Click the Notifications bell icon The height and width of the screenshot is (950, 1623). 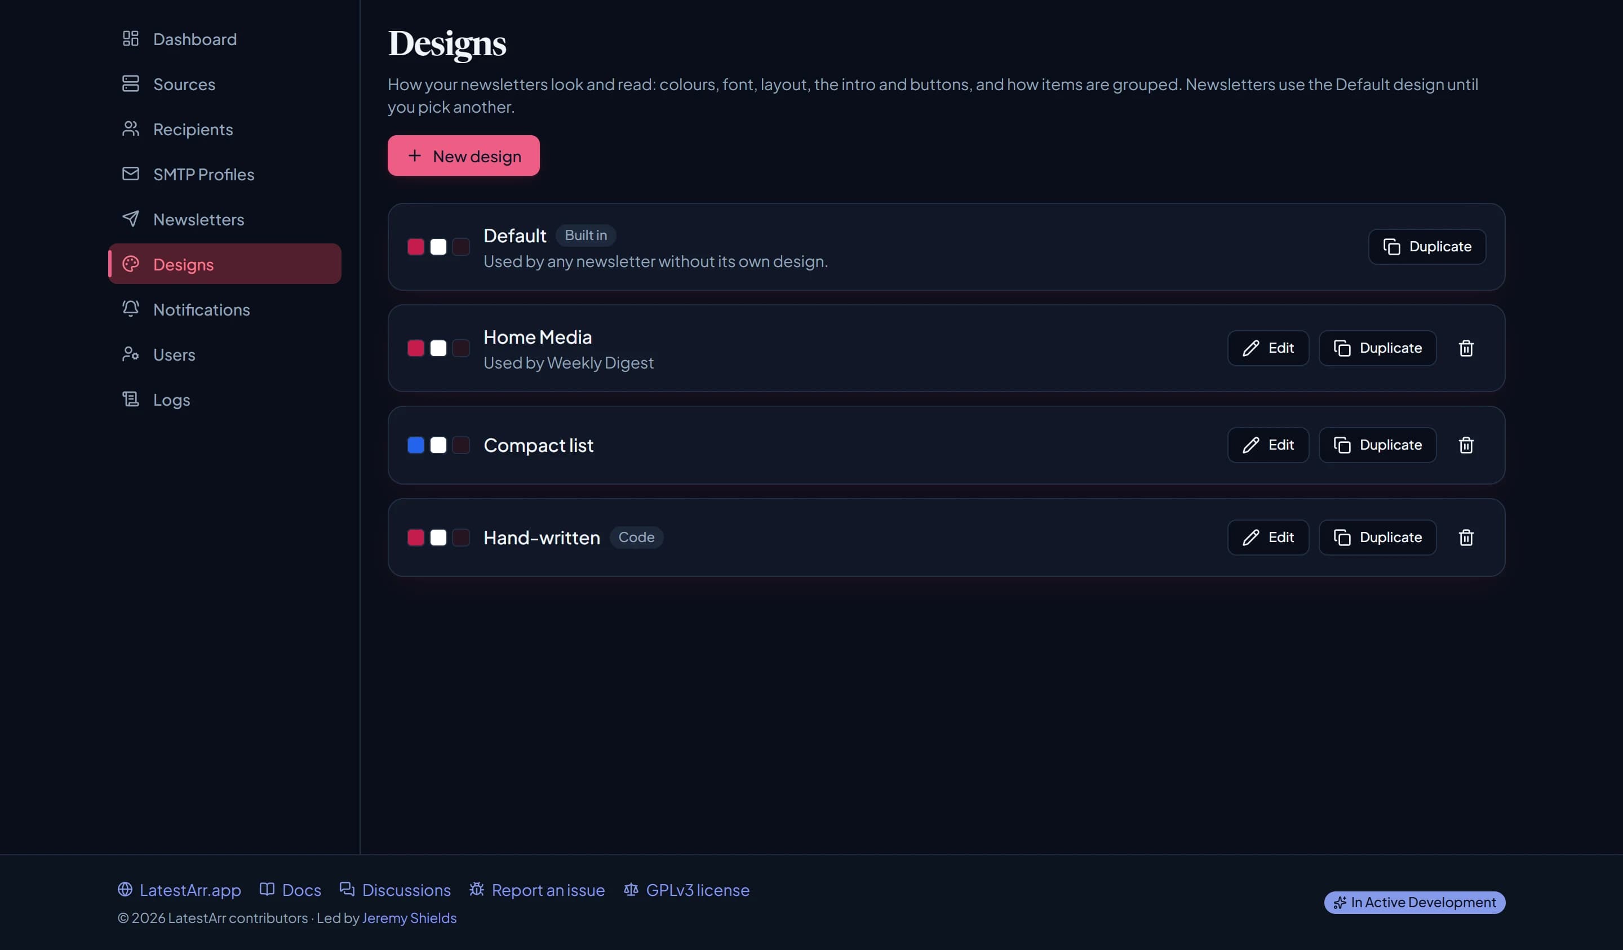click(131, 309)
